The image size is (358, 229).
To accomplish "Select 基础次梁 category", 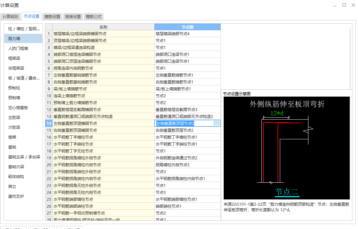I will [24, 167].
